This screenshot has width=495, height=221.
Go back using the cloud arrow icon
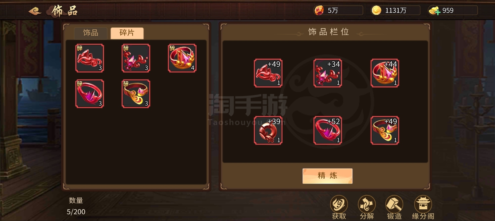pyautogui.click(x=35, y=11)
